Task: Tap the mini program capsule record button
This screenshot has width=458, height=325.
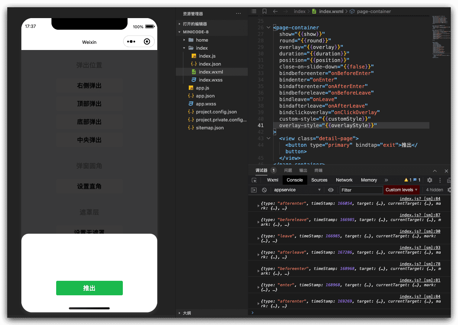Action: tap(147, 42)
